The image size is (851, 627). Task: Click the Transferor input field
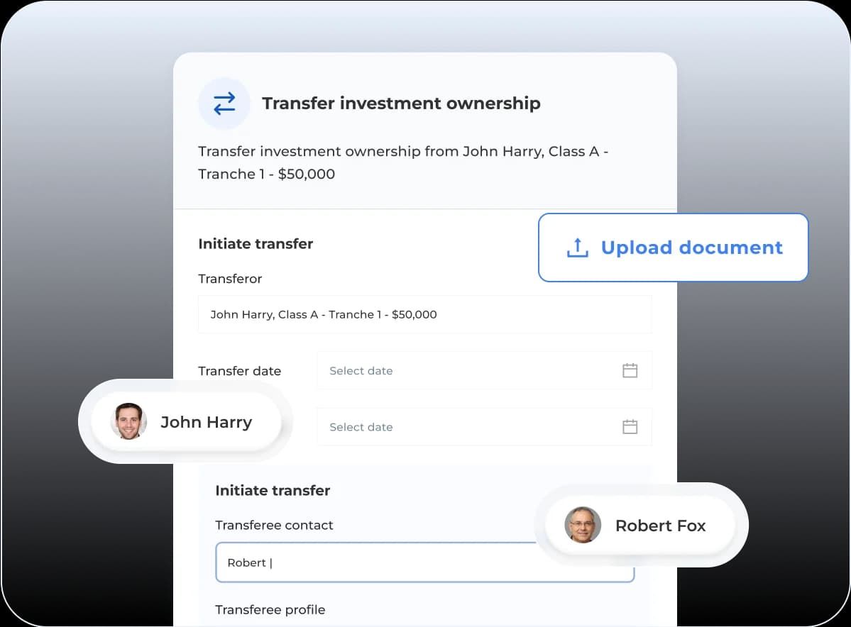(x=424, y=314)
